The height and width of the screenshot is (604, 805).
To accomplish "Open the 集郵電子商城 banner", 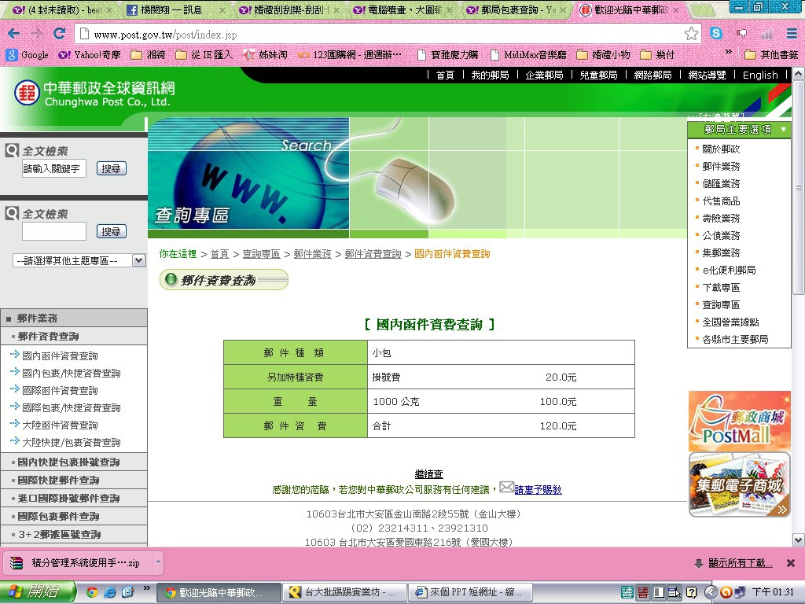I will [739, 484].
